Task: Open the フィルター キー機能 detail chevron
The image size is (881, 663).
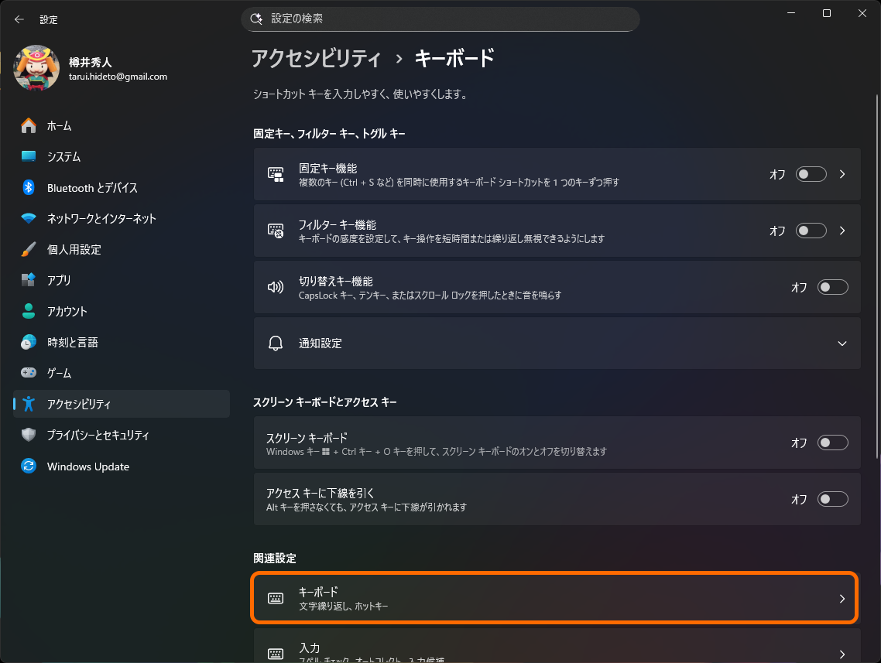Action: (842, 230)
